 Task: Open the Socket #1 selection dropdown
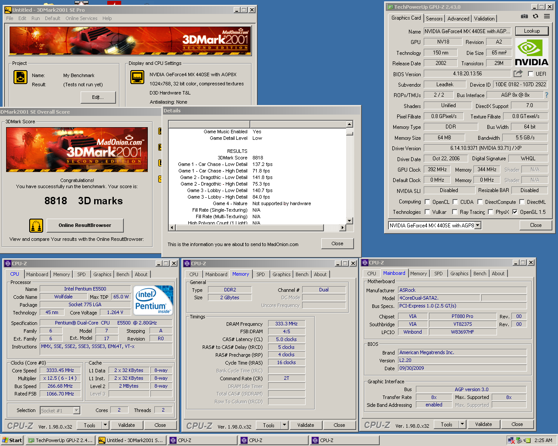click(x=77, y=410)
